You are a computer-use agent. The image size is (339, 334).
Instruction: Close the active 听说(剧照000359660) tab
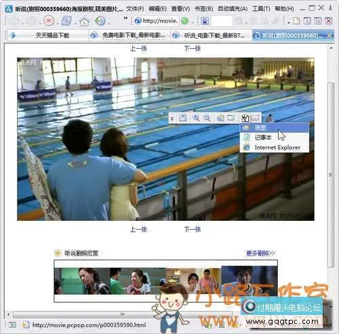coord(330,35)
